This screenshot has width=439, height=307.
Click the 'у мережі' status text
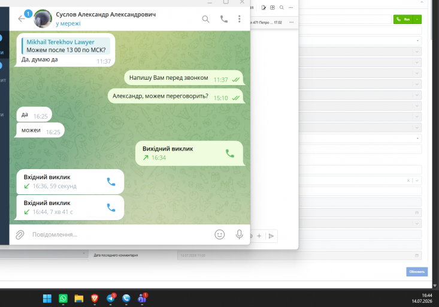point(68,23)
